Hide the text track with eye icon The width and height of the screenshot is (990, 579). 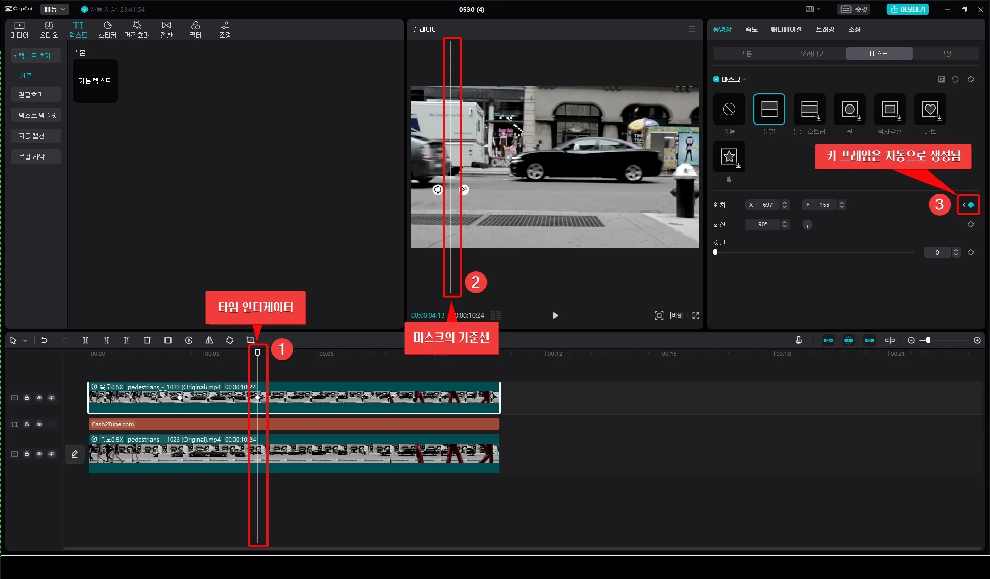[39, 424]
